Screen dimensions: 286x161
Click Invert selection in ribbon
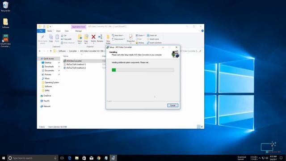pyautogui.click(x=154, y=43)
